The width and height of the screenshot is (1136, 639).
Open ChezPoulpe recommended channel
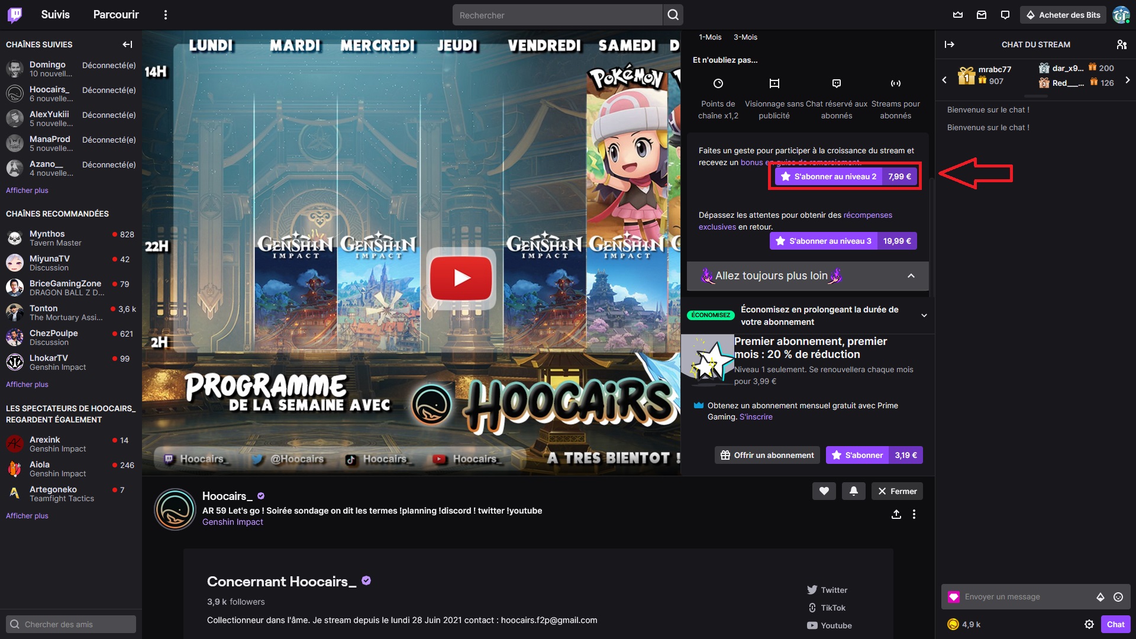[71, 338]
